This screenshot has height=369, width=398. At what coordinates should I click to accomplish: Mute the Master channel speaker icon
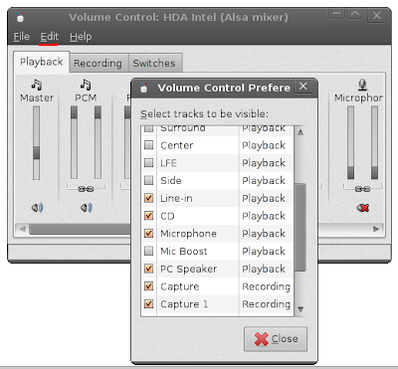37,208
